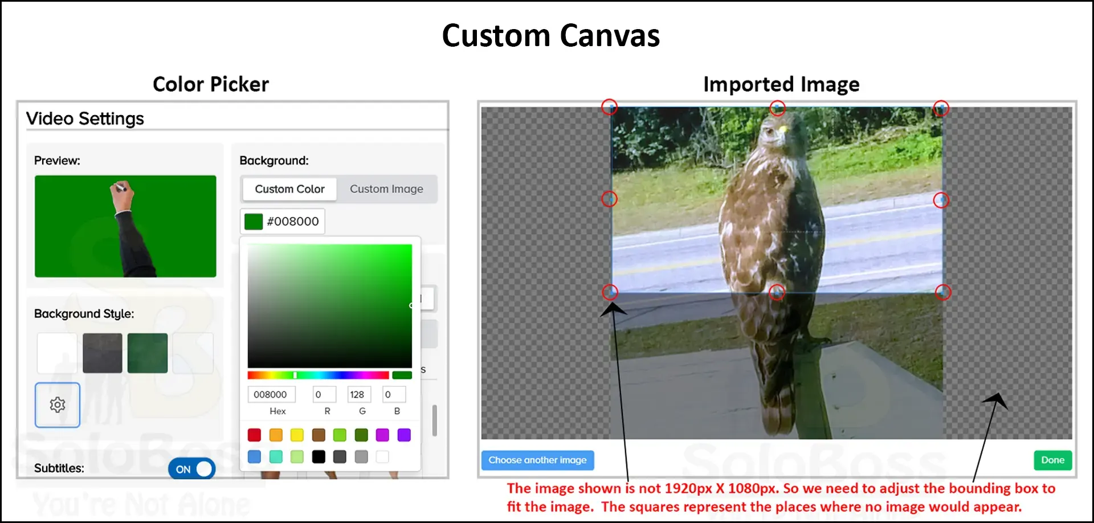Click the bottom-left bounding box handle

click(x=610, y=292)
